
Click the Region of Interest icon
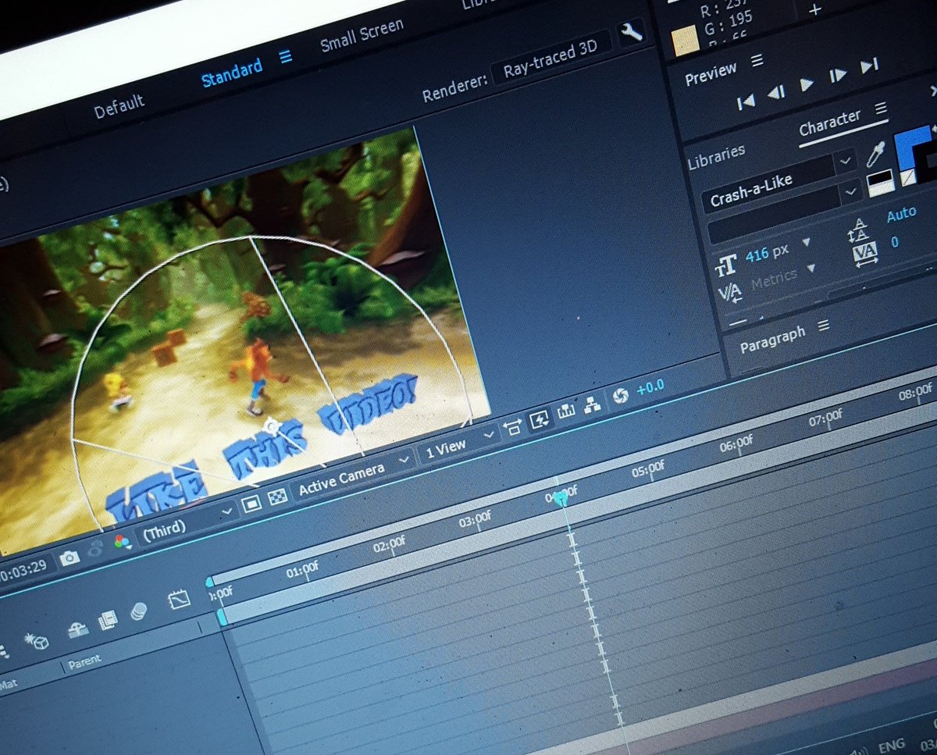click(x=251, y=504)
